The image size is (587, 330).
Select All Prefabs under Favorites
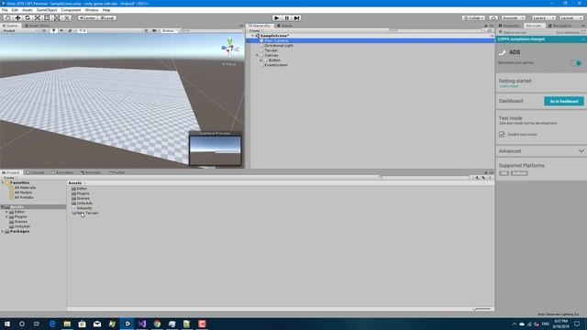click(24, 197)
